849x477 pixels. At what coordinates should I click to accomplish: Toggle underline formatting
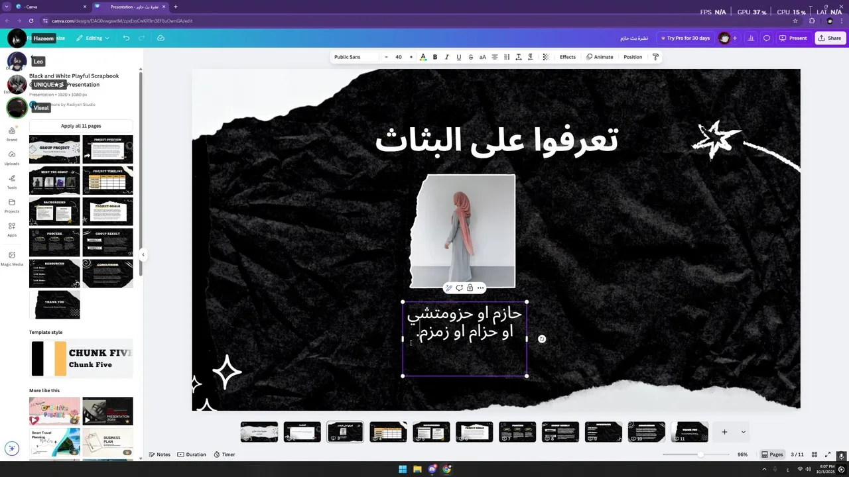click(x=458, y=57)
